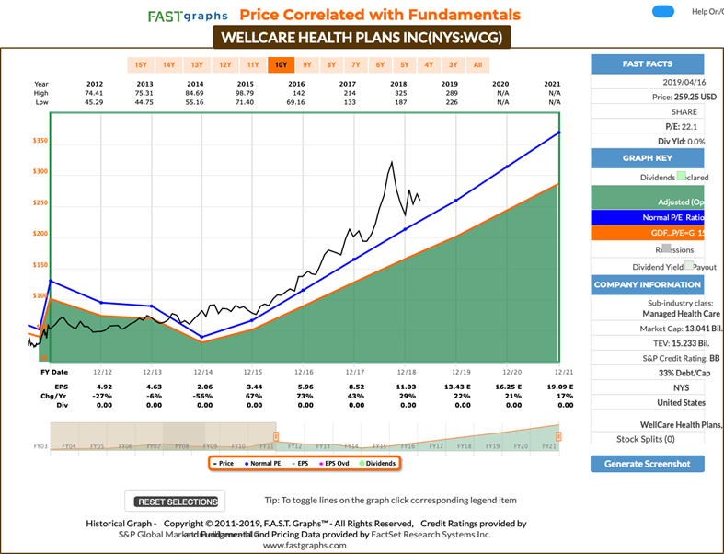The width and height of the screenshot is (724, 554).
Task: Toggle the Price legend item
Action: click(x=224, y=463)
